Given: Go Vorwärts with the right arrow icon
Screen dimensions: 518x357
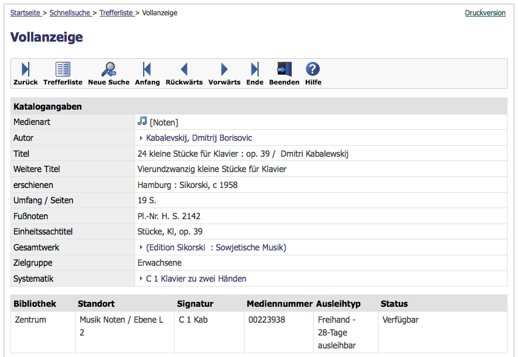Looking at the screenshot, I should (x=224, y=69).
